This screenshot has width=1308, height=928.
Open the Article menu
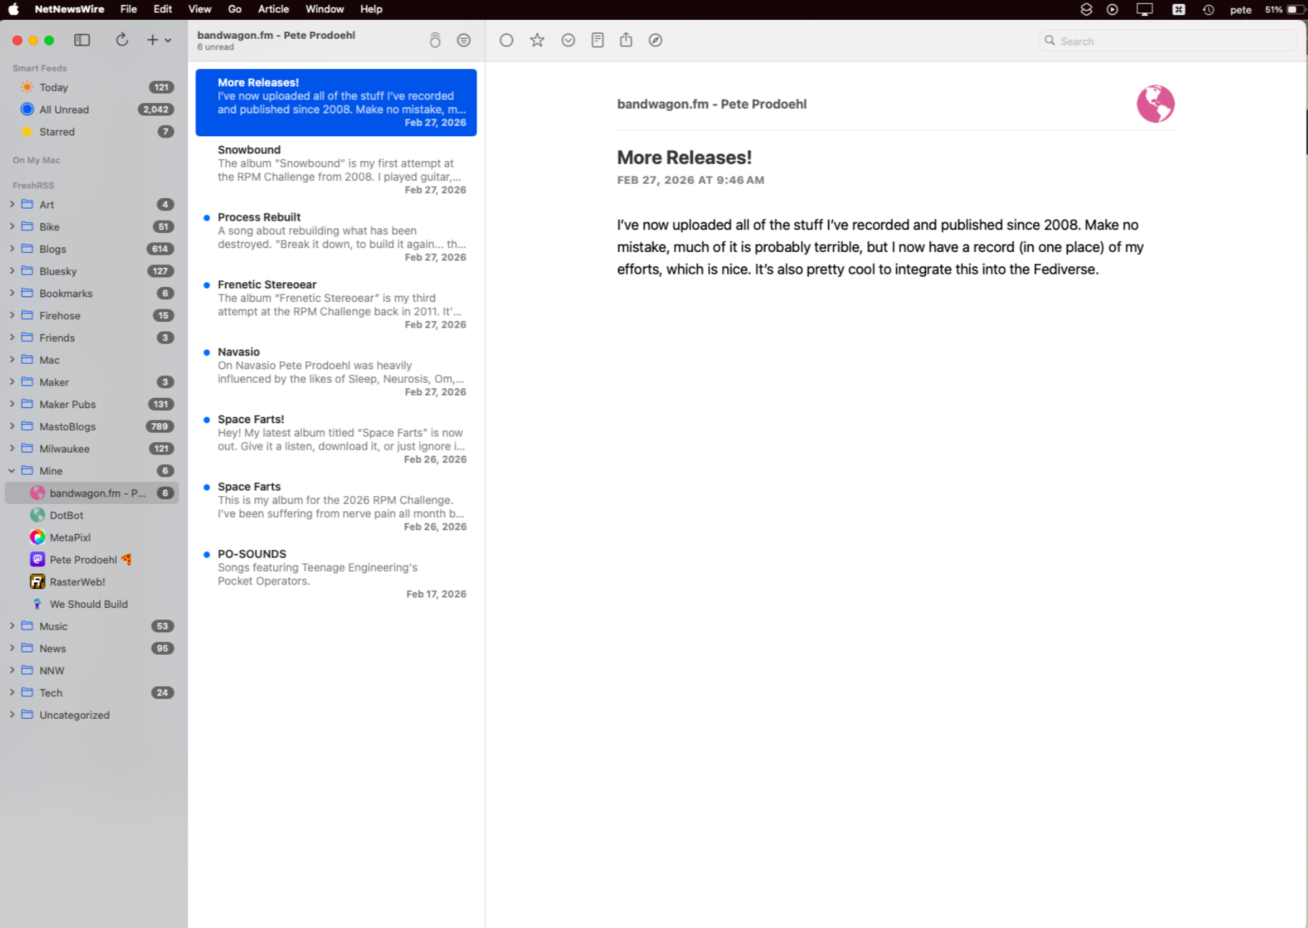click(272, 9)
